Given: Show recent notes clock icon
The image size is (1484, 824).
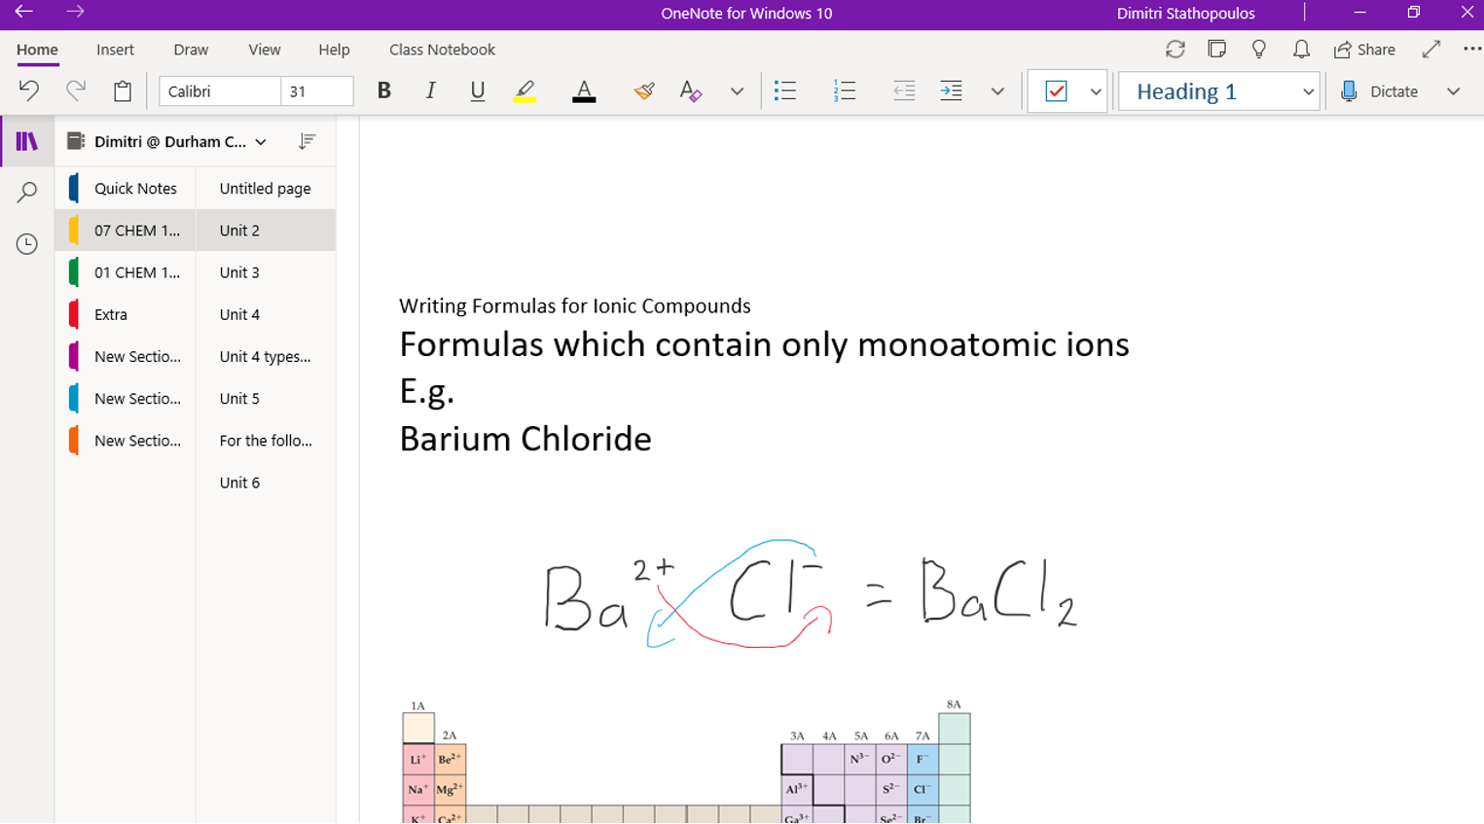Looking at the screenshot, I should [27, 243].
